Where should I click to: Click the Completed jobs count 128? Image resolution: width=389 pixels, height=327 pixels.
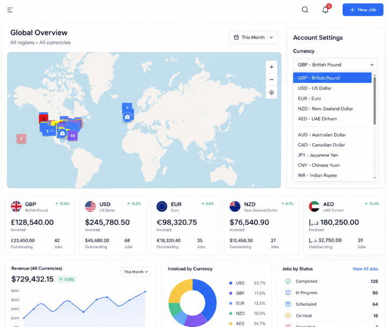374,281
